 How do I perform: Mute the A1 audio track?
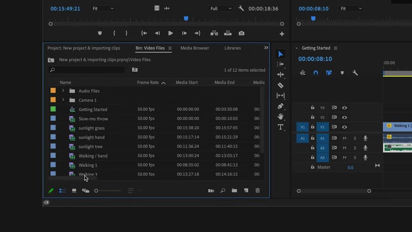coord(344,138)
